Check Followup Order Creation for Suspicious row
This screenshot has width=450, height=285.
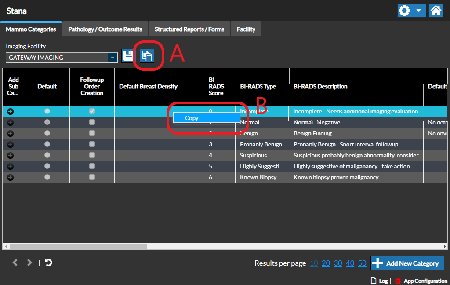[x=92, y=155]
